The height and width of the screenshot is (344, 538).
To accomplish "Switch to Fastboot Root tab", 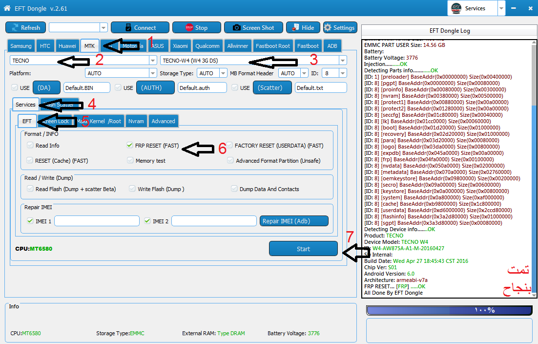I will 273,45.
